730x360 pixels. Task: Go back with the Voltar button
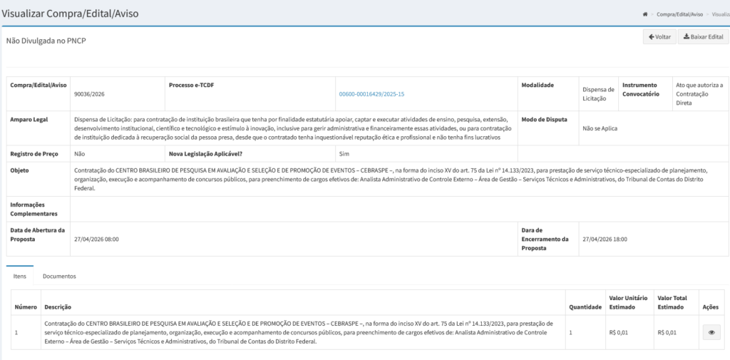[659, 37]
